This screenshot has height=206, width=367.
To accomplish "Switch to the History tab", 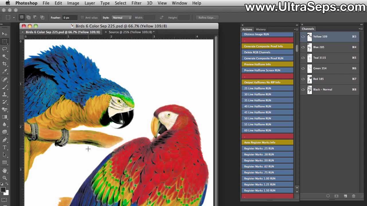I will click(x=261, y=29).
